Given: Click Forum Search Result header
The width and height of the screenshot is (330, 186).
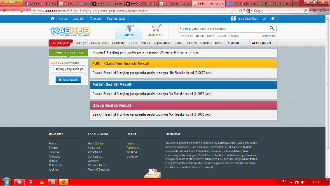Looking at the screenshot, I should 183,84.
